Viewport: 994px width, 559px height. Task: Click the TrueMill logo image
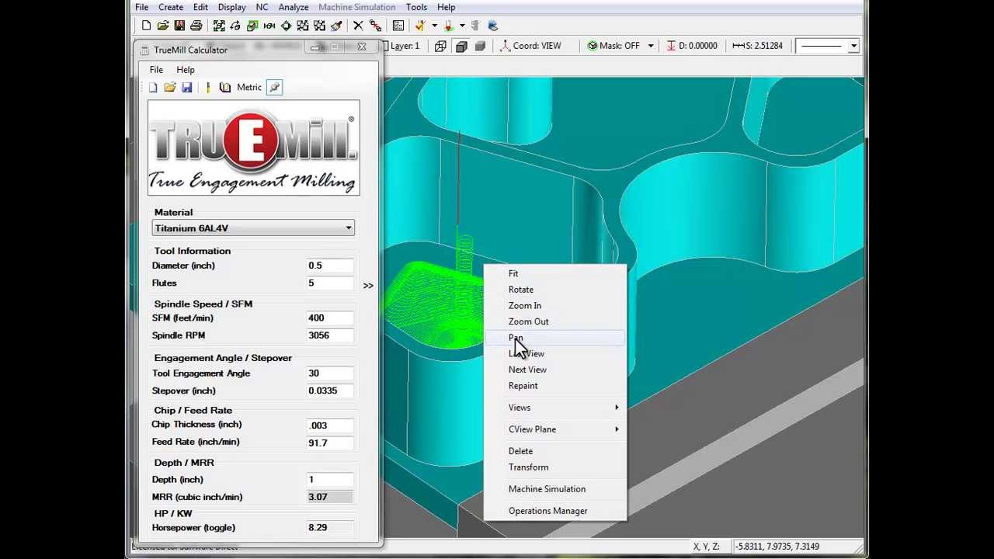point(254,148)
